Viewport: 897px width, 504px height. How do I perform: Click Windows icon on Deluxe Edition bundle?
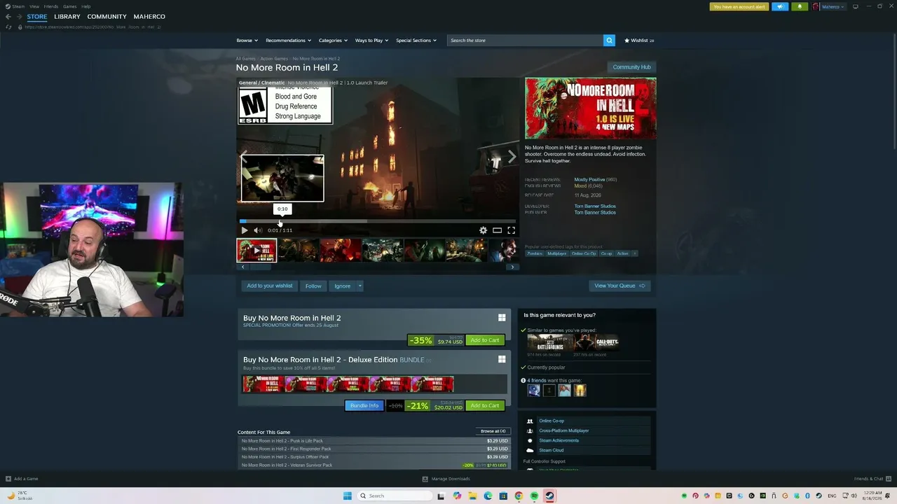pos(502,360)
